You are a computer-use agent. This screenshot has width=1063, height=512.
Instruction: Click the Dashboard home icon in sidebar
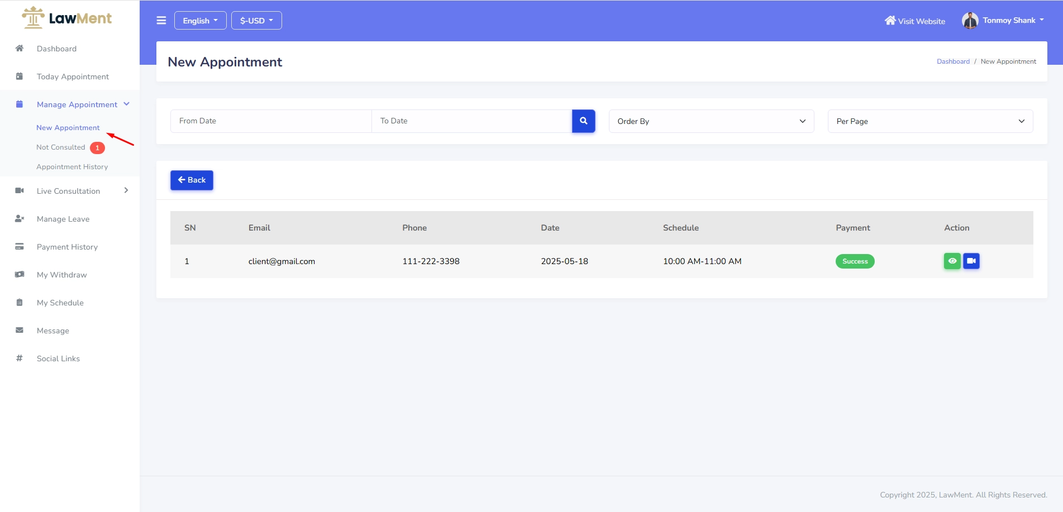[x=20, y=48]
